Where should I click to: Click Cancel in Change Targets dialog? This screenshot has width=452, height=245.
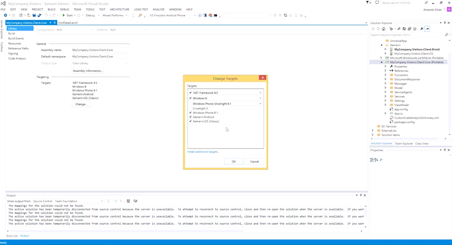pos(254,162)
